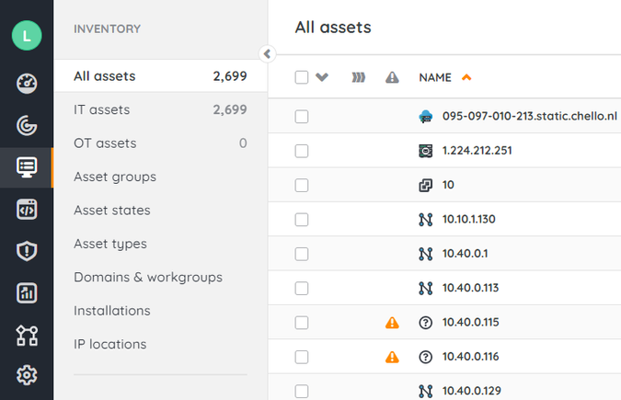Open the inventory monitor icon in sidebar

(x=27, y=167)
